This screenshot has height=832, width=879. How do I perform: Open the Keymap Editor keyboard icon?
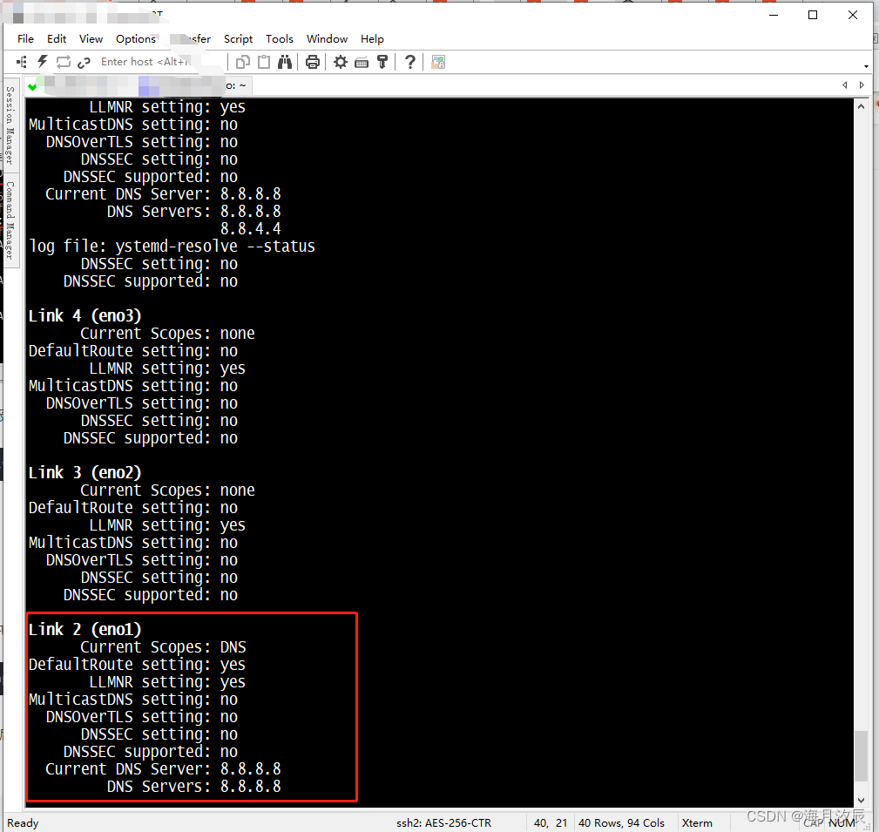click(362, 63)
